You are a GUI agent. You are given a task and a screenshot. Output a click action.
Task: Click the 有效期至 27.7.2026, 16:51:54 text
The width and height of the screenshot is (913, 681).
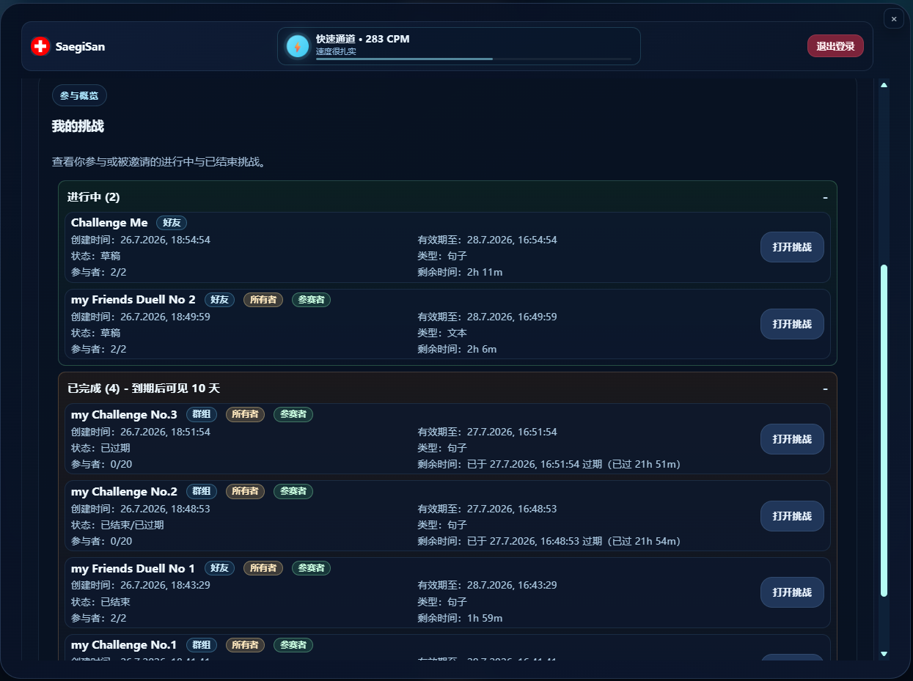(487, 432)
